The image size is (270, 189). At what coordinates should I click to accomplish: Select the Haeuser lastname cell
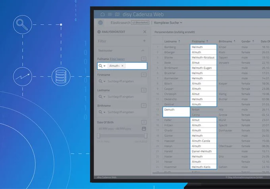pos(176,141)
